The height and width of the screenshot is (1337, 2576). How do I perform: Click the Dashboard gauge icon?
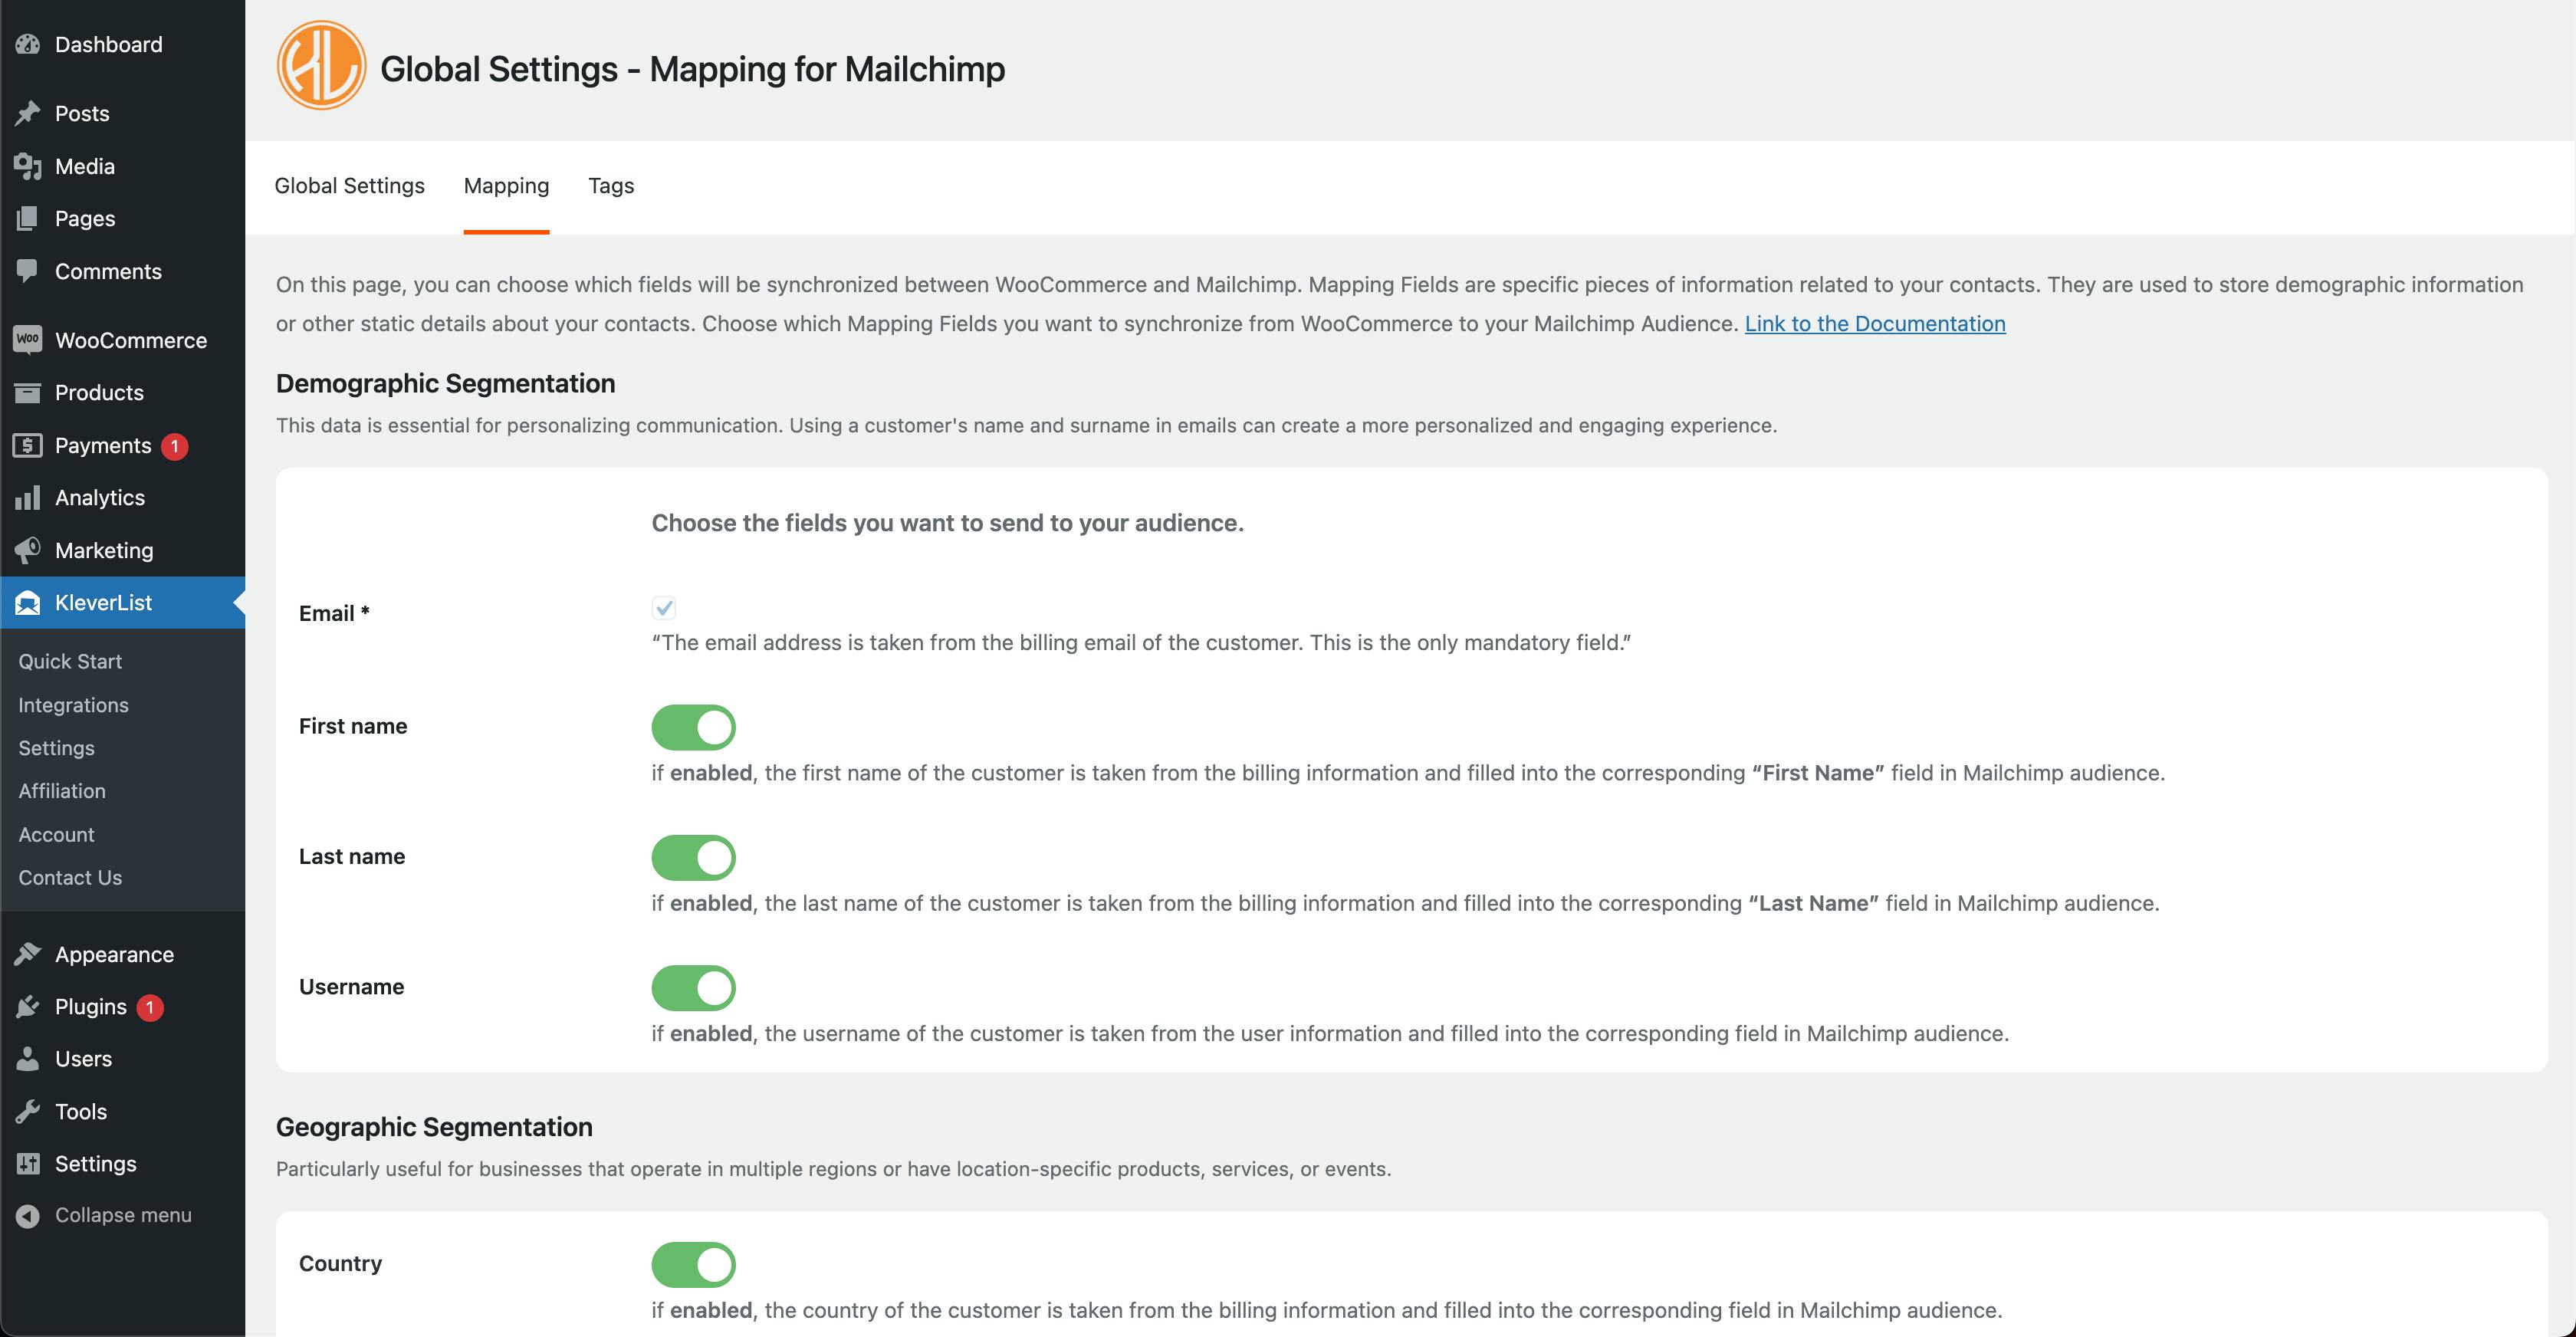point(28,44)
